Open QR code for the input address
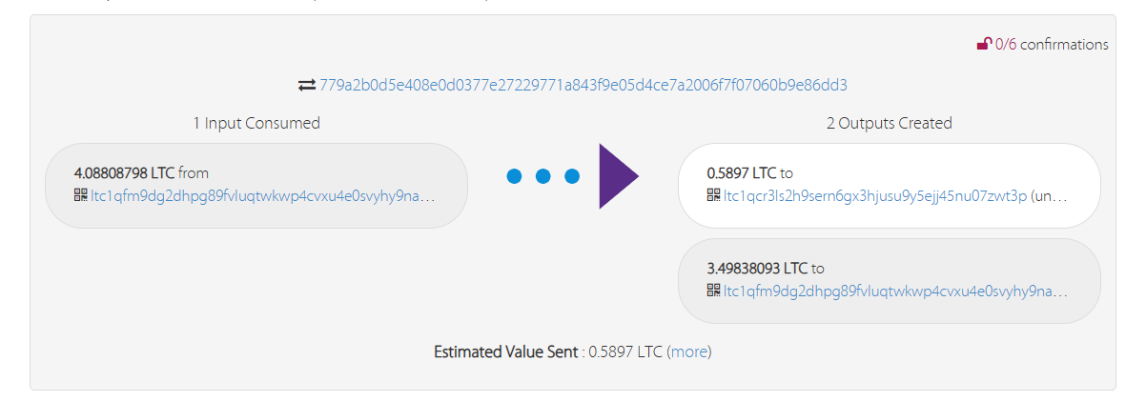The height and width of the screenshot is (402, 1146). 80,196
